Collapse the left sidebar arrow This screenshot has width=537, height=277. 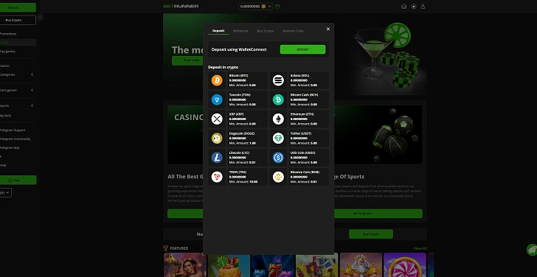click(x=40, y=17)
